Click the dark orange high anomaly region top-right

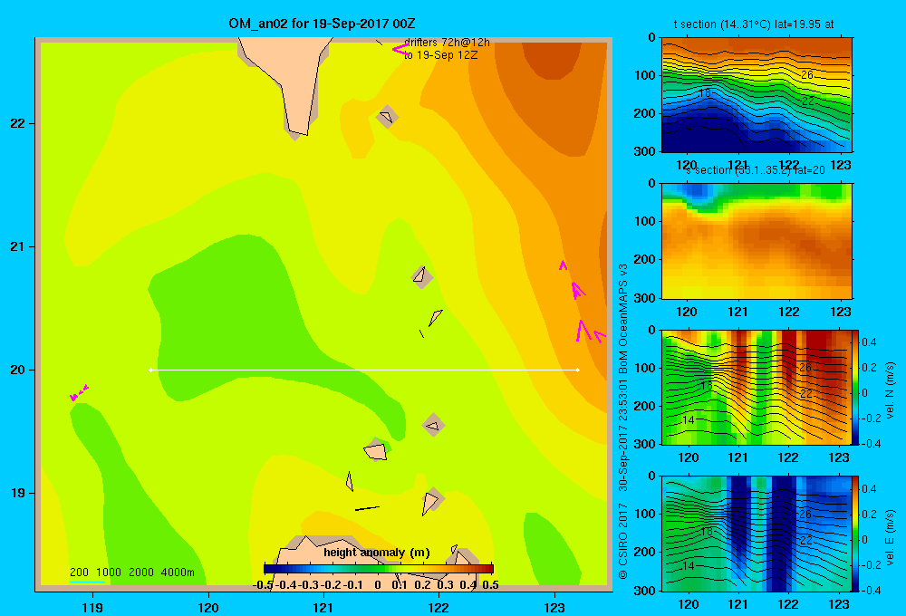pos(553,60)
